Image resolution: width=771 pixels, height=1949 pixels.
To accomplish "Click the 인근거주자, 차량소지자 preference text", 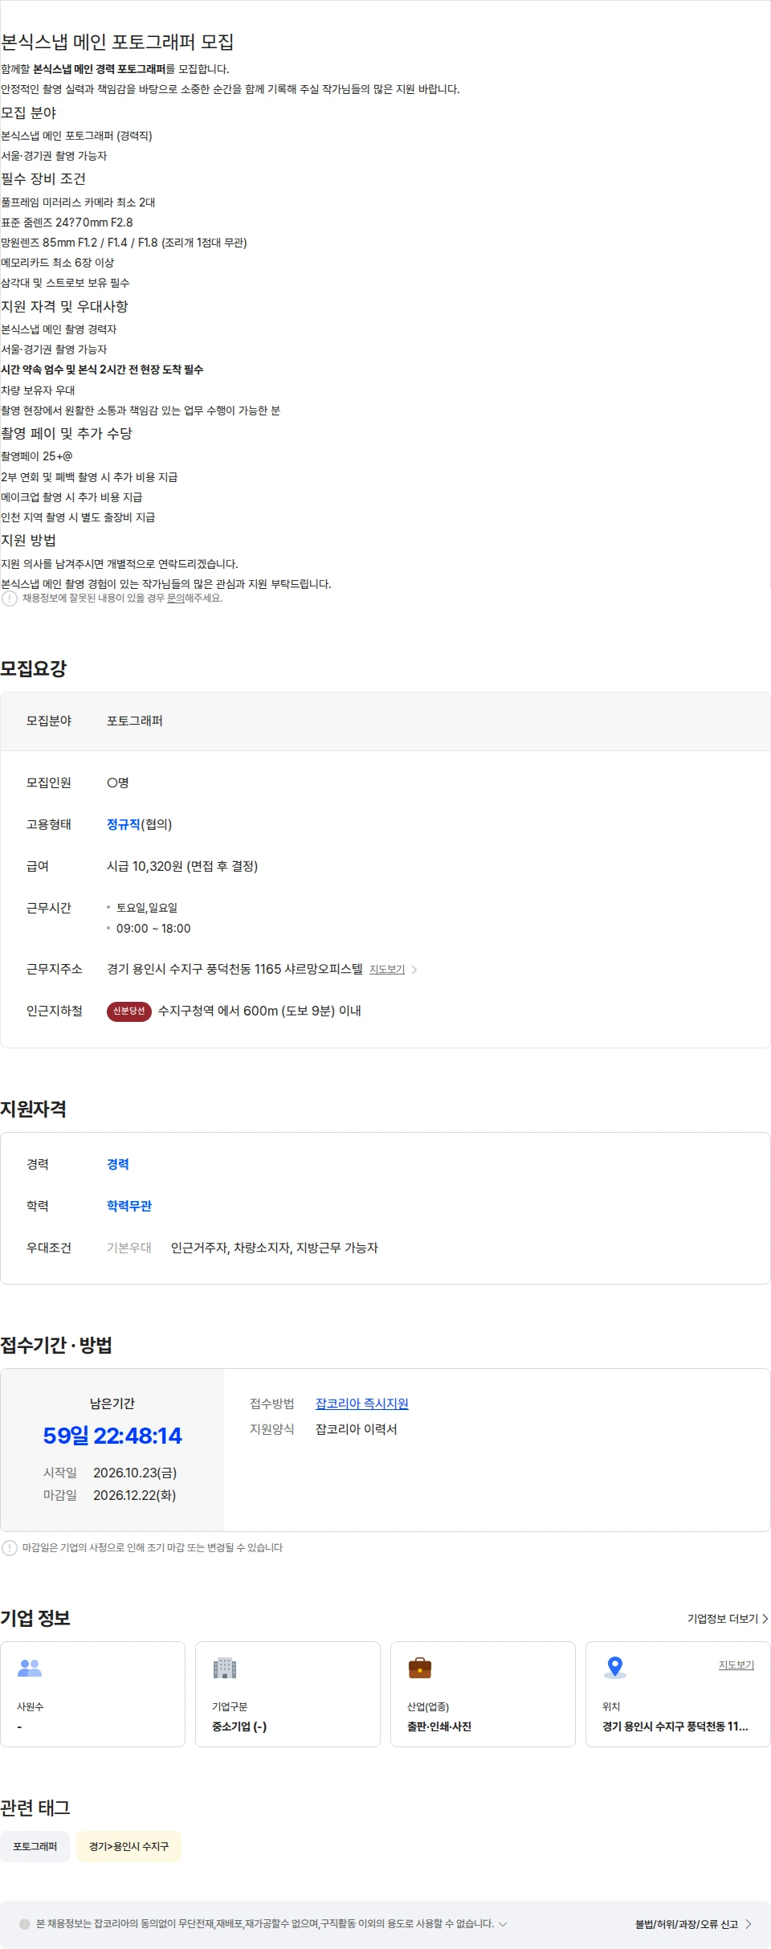I will click(x=275, y=1248).
